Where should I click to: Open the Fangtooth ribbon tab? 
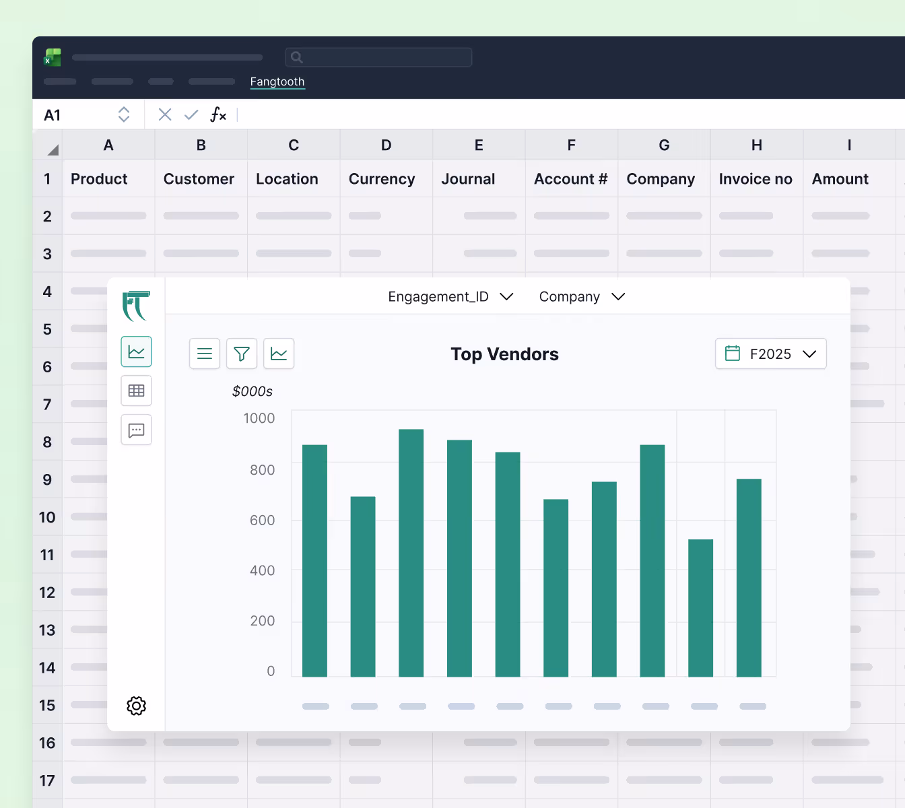tap(277, 81)
